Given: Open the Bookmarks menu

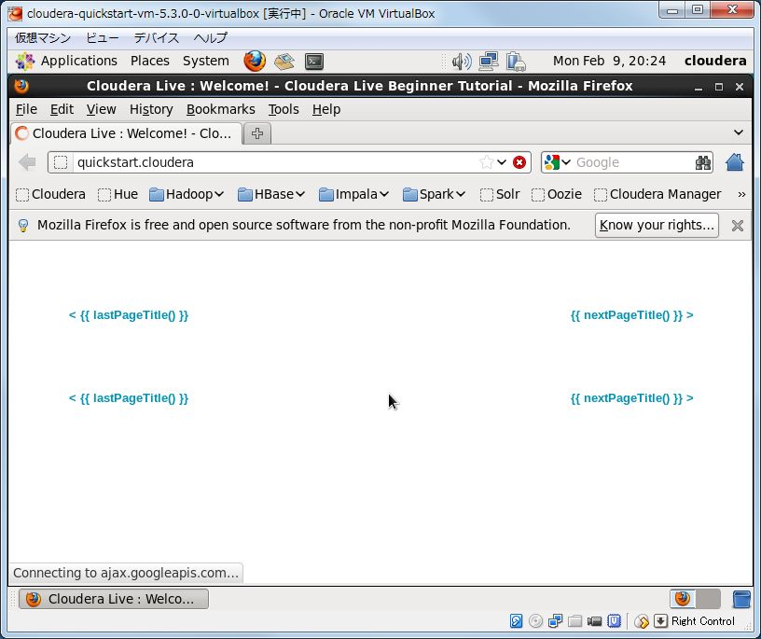Looking at the screenshot, I should click(x=221, y=110).
